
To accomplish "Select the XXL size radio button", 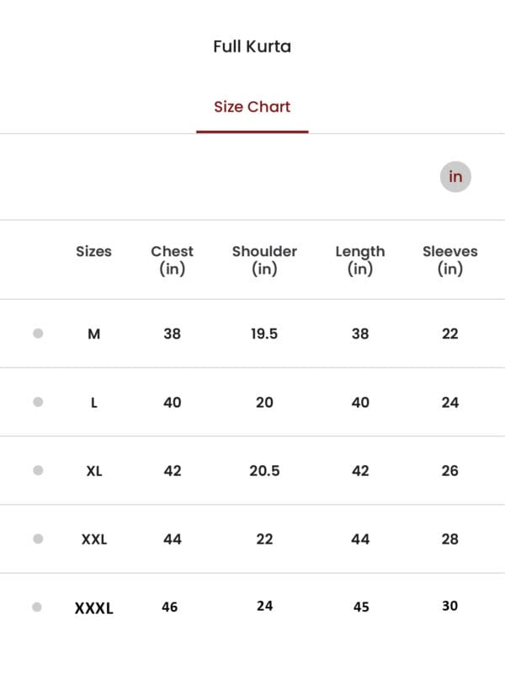I will coord(38,538).
